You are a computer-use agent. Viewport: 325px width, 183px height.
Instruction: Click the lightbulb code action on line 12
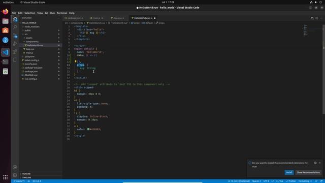(x=76, y=62)
